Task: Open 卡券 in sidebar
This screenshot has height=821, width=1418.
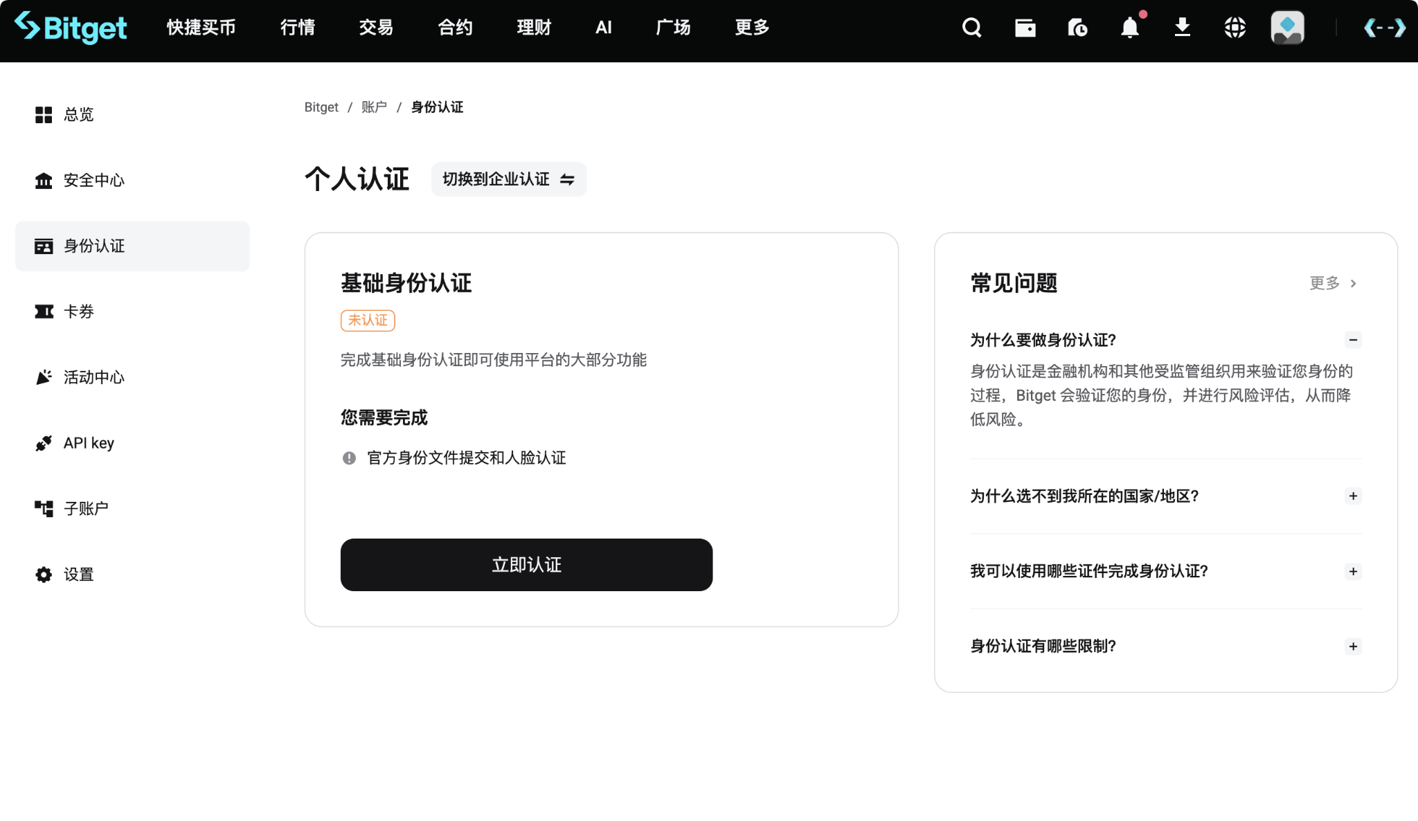Action: [x=132, y=312]
